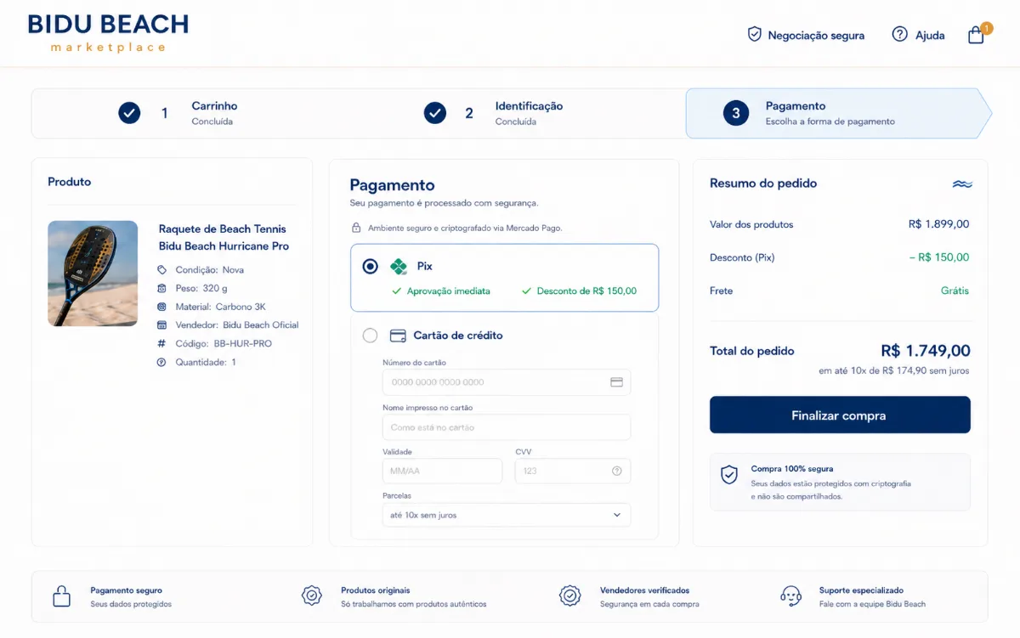This screenshot has width=1020, height=638.
Task: Click the card icon inside card number field
Action: click(617, 382)
